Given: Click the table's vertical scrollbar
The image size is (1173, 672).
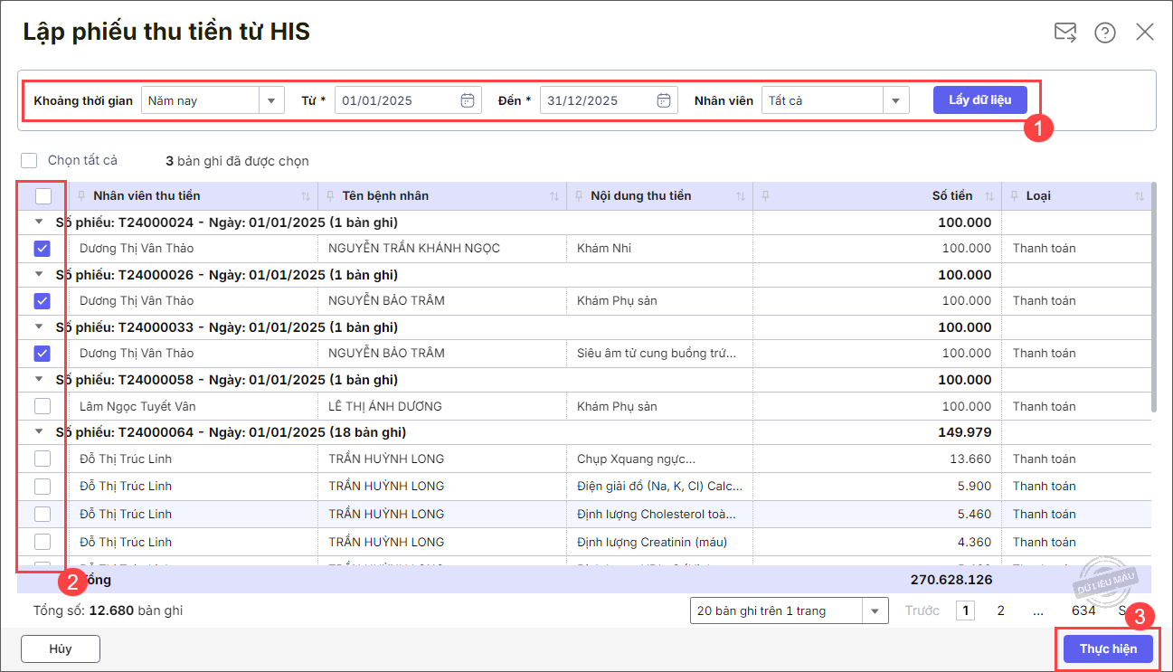Looking at the screenshot, I should point(1153,298).
